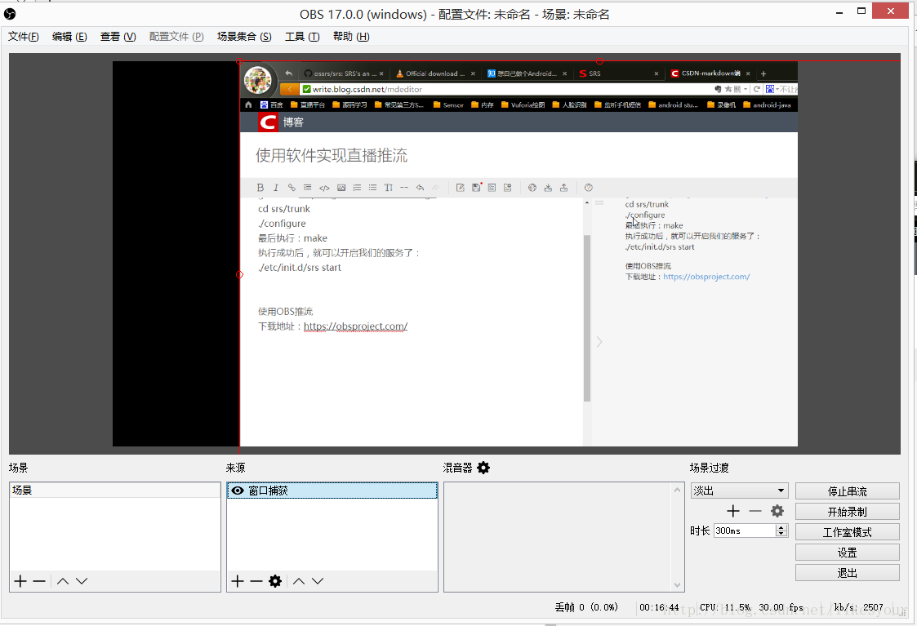
Task: Select the SRS browser tab
Action: (x=619, y=73)
